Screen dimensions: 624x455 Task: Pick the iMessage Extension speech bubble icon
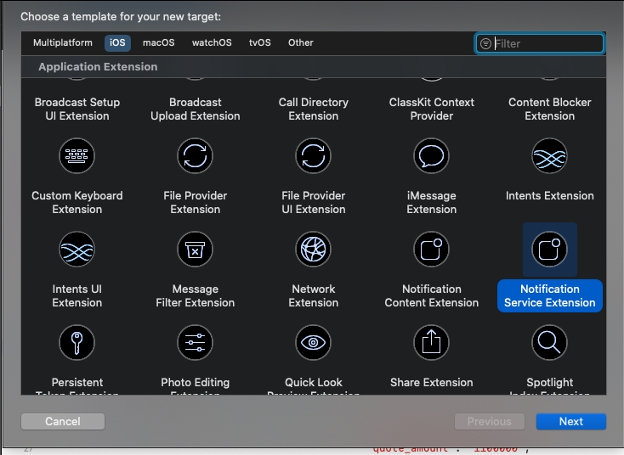coord(431,156)
